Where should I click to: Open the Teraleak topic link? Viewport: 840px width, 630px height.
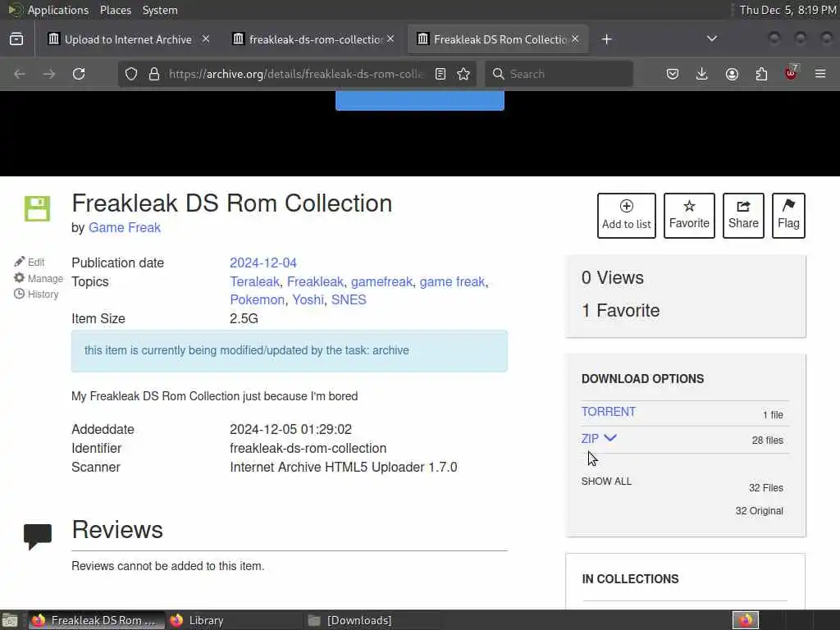(x=254, y=282)
